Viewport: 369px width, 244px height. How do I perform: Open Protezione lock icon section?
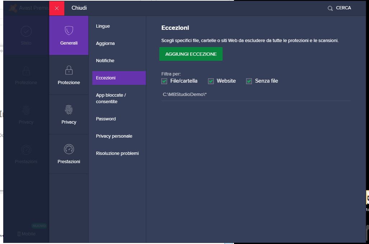click(x=69, y=70)
